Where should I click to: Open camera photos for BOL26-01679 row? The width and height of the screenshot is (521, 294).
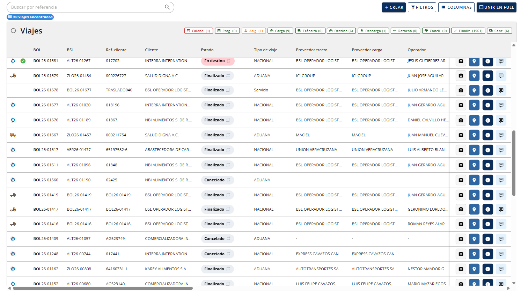click(x=461, y=76)
